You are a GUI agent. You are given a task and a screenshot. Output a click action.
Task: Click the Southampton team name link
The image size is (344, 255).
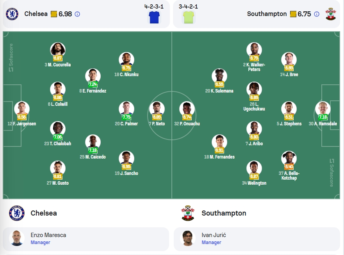[x=267, y=14]
